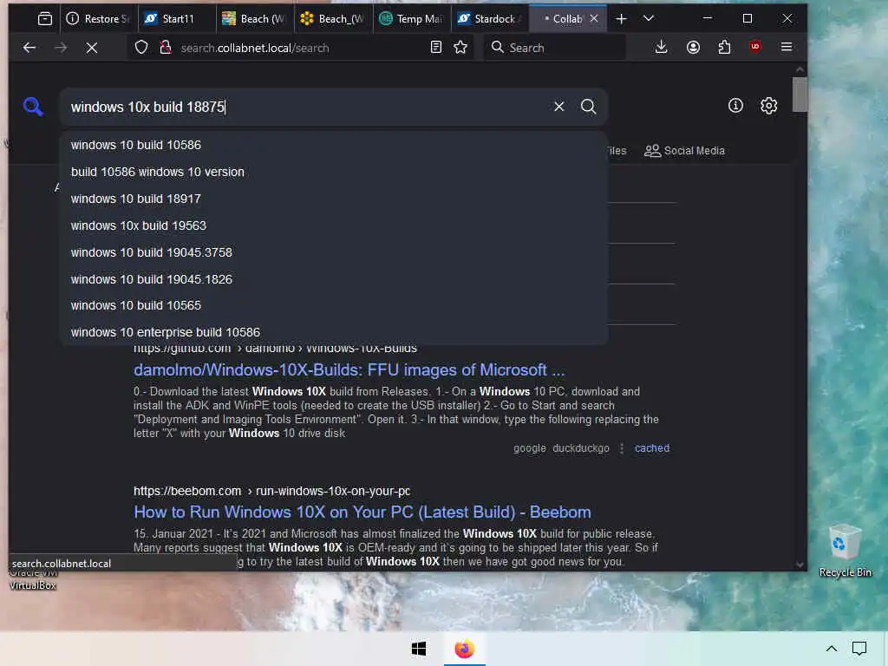888x666 pixels.
Task: Open the Firefox hamburger menu
Action: [786, 47]
